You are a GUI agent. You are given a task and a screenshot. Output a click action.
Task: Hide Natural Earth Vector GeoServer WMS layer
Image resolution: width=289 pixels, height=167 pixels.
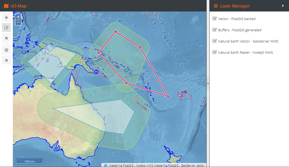click(x=214, y=41)
